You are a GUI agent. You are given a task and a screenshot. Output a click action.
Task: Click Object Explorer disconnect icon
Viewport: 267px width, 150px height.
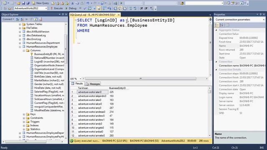click(x=22, y=19)
